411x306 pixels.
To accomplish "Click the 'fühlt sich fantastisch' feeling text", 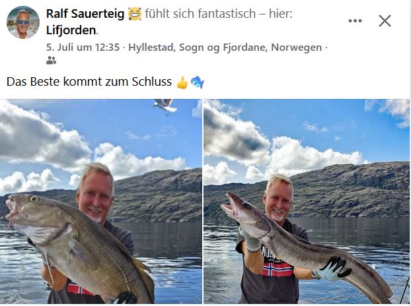I will coord(200,14).
